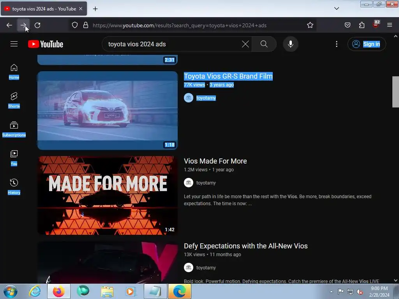Bookmark this page with the star

[310, 25]
